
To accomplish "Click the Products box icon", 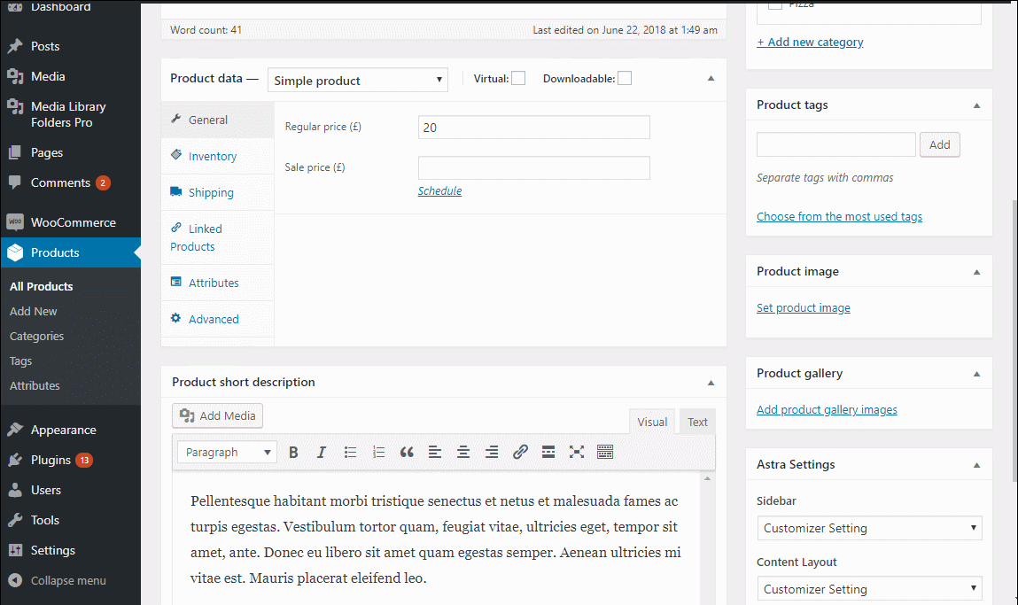I will click(x=15, y=252).
